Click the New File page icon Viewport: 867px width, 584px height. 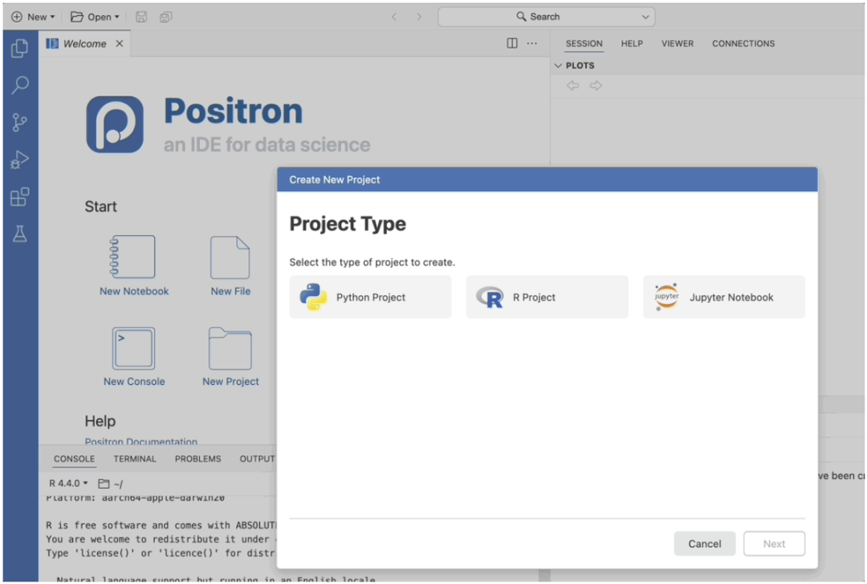230,258
